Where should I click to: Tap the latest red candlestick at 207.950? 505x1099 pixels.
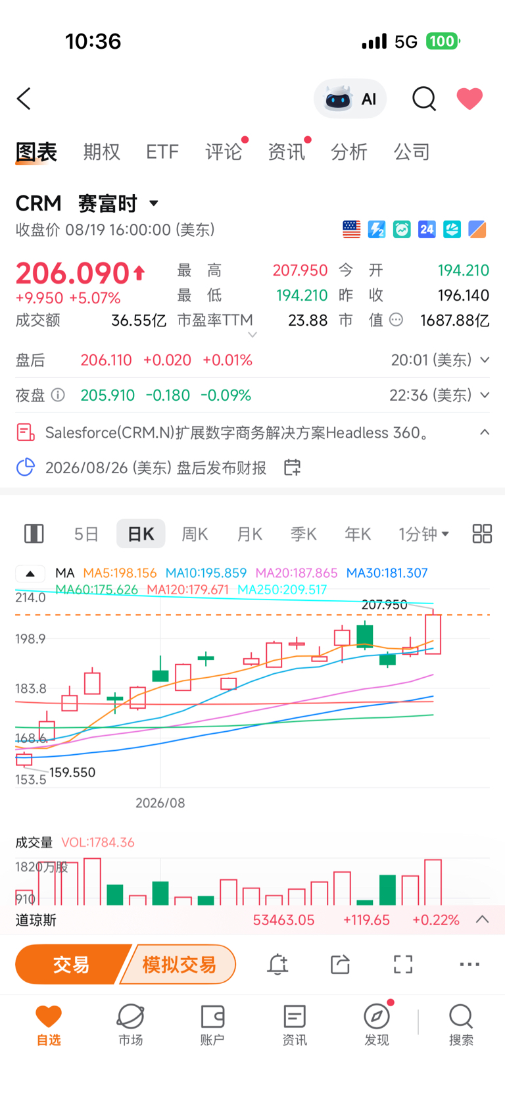(433, 632)
